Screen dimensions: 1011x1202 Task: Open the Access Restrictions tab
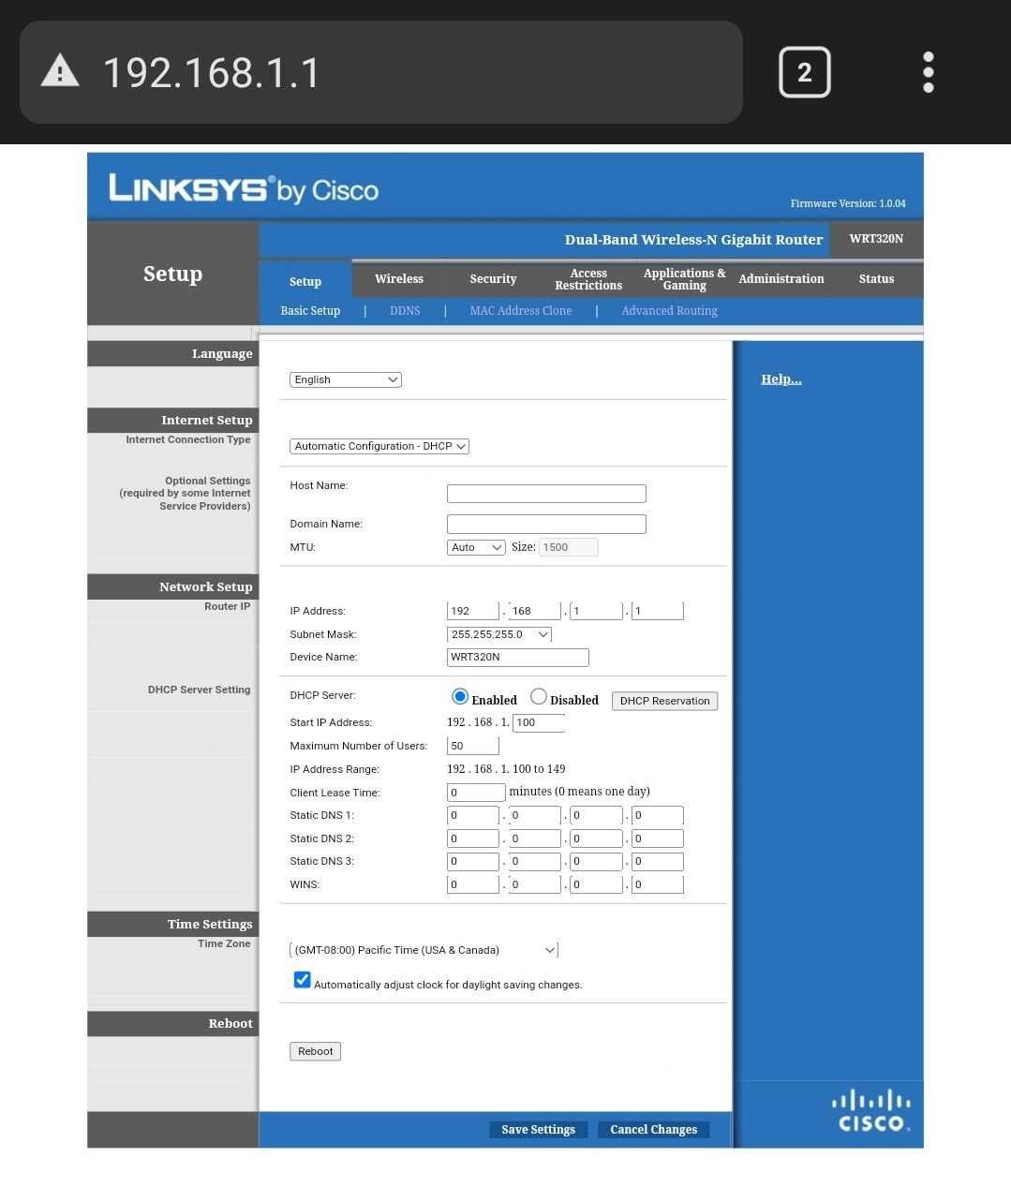point(588,279)
